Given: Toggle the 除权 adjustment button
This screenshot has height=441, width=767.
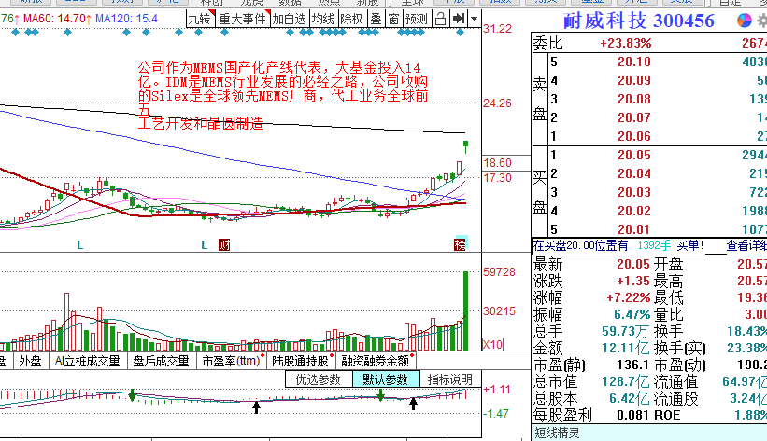Looking at the screenshot, I should pyautogui.click(x=351, y=19).
